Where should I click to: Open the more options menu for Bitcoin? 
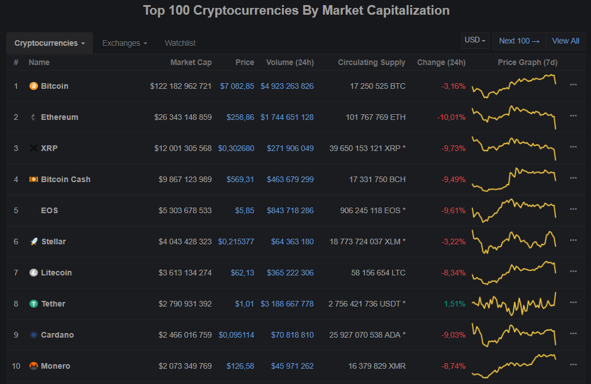point(573,85)
